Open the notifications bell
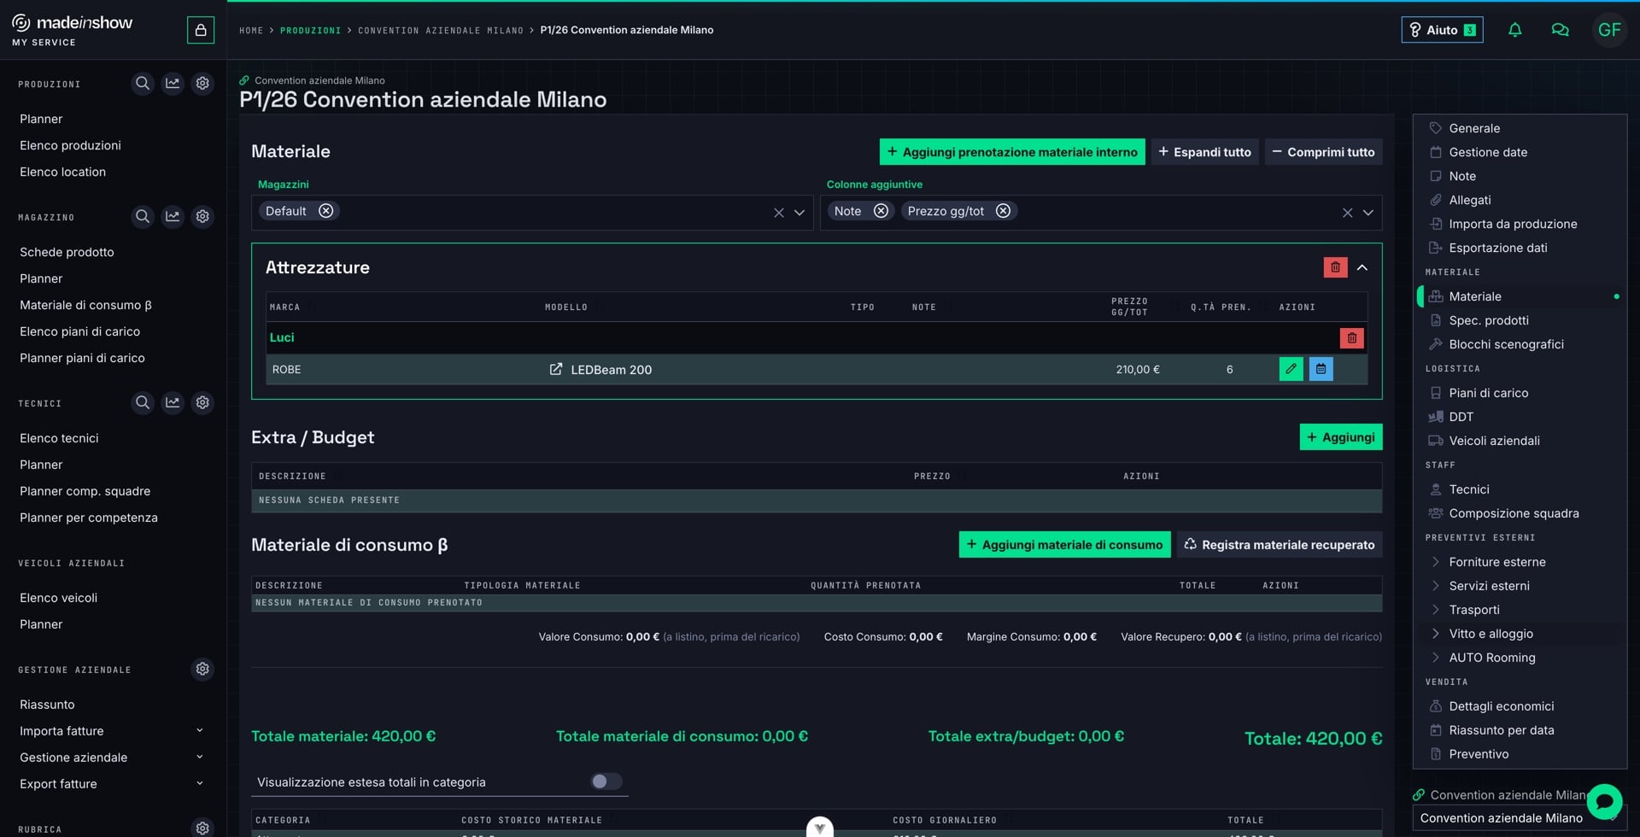This screenshot has height=837, width=1640. 1514,30
